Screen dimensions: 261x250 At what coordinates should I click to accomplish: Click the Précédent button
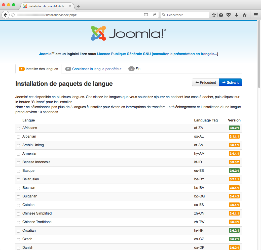(x=206, y=82)
